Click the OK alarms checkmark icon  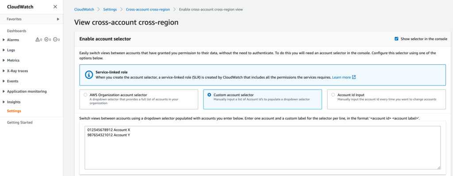coord(46,40)
